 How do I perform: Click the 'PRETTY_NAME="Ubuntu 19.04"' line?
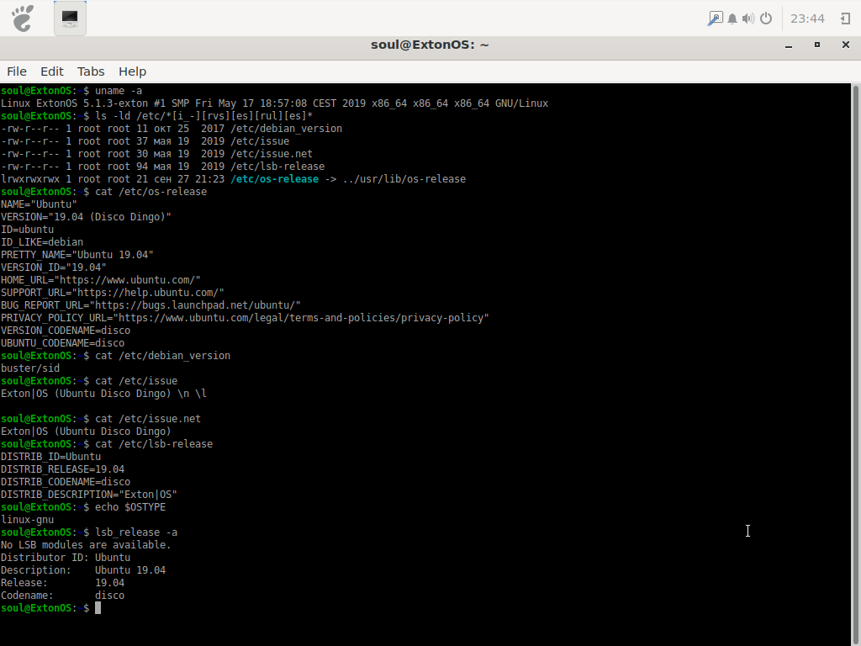point(77,255)
